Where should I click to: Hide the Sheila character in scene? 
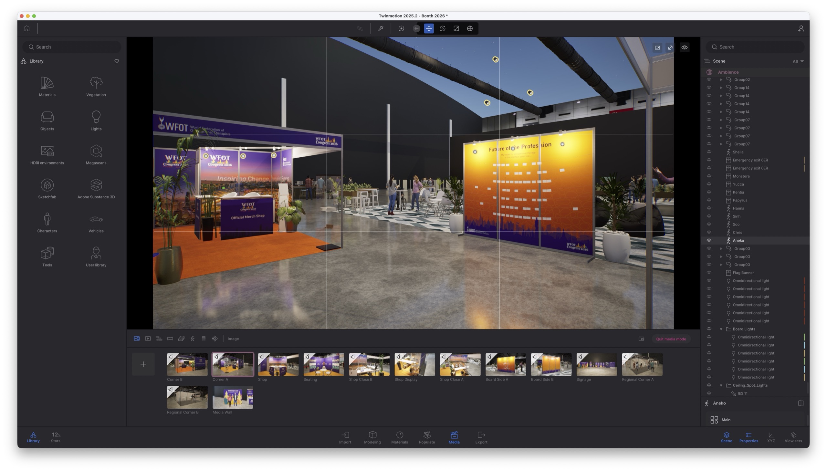pyautogui.click(x=709, y=152)
